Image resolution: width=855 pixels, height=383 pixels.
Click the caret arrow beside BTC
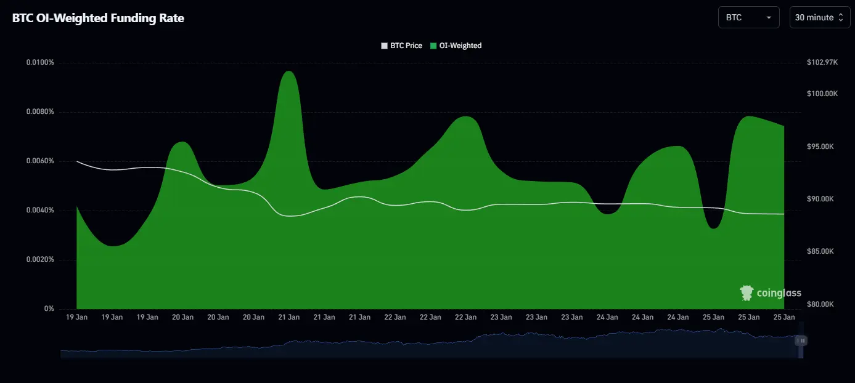pyautogui.click(x=769, y=18)
